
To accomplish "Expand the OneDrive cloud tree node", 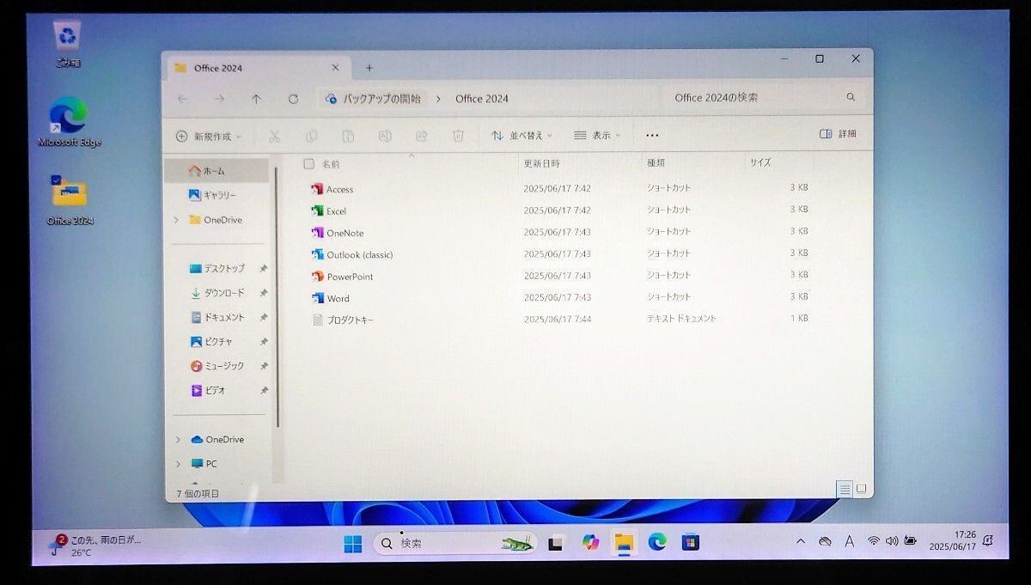I will pos(178,439).
